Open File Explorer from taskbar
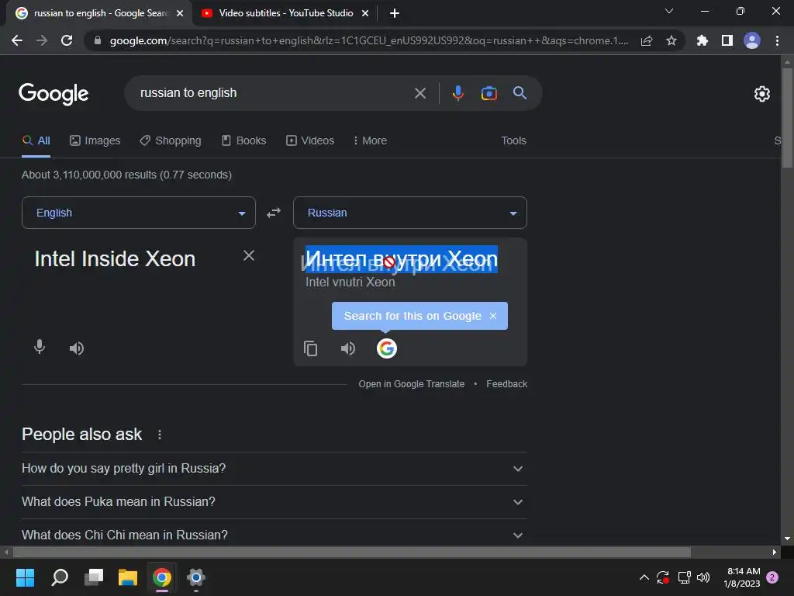The width and height of the screenshot is (794, 596). 128,577
